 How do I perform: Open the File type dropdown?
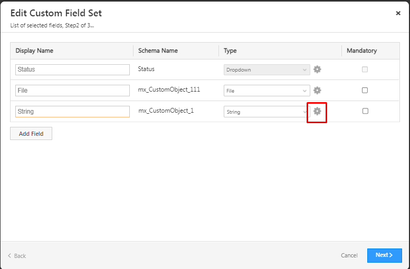pyautogui.click(x=266, y=91)
